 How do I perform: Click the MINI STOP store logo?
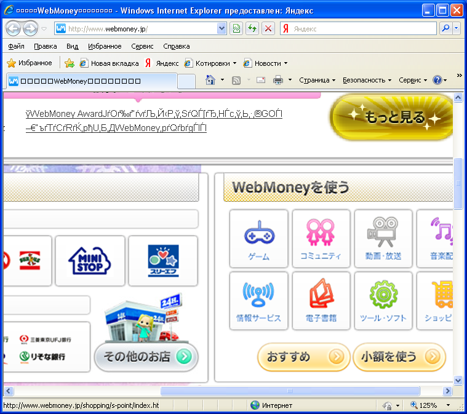[90, 261]
